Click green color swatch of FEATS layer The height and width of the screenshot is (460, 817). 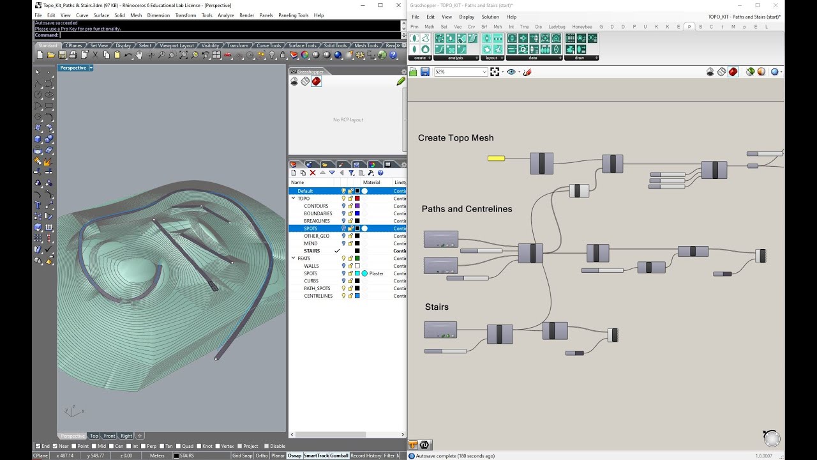tap(357, 258)
